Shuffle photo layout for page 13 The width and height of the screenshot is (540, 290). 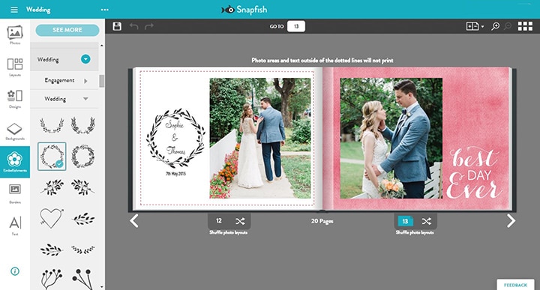[x=426, y=221]
